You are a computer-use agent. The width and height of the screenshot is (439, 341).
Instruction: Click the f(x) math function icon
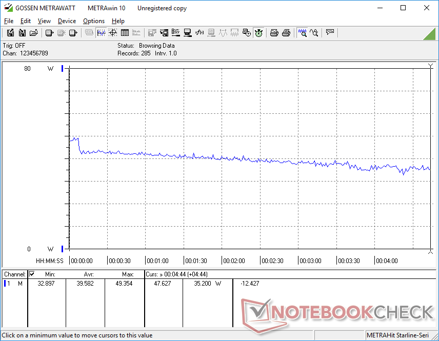200,33
